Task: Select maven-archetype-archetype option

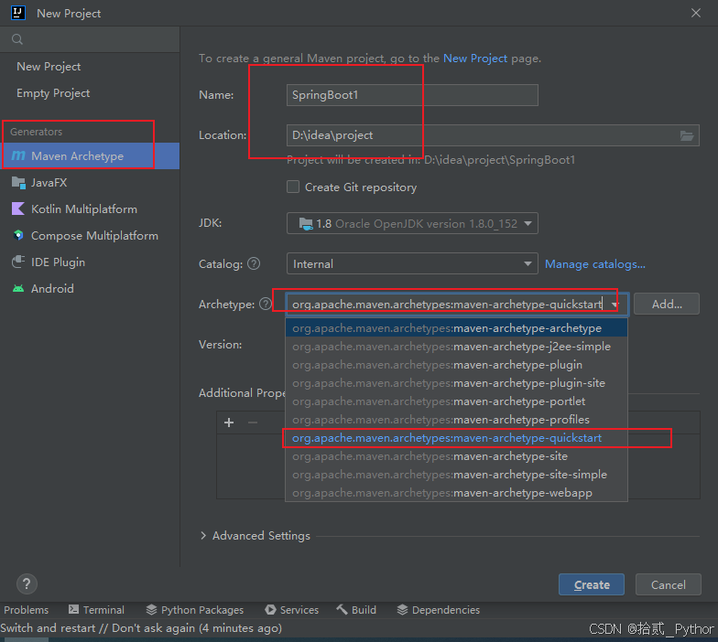Action: pos(456,327)
